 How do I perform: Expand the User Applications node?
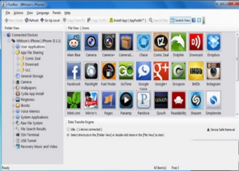point(13,47)
